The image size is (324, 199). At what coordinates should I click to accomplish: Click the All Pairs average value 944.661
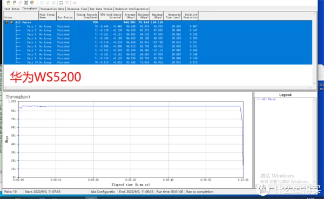coord(130,22)
